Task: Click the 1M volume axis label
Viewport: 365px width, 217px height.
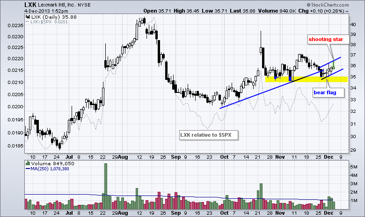Action: point(354,200)
